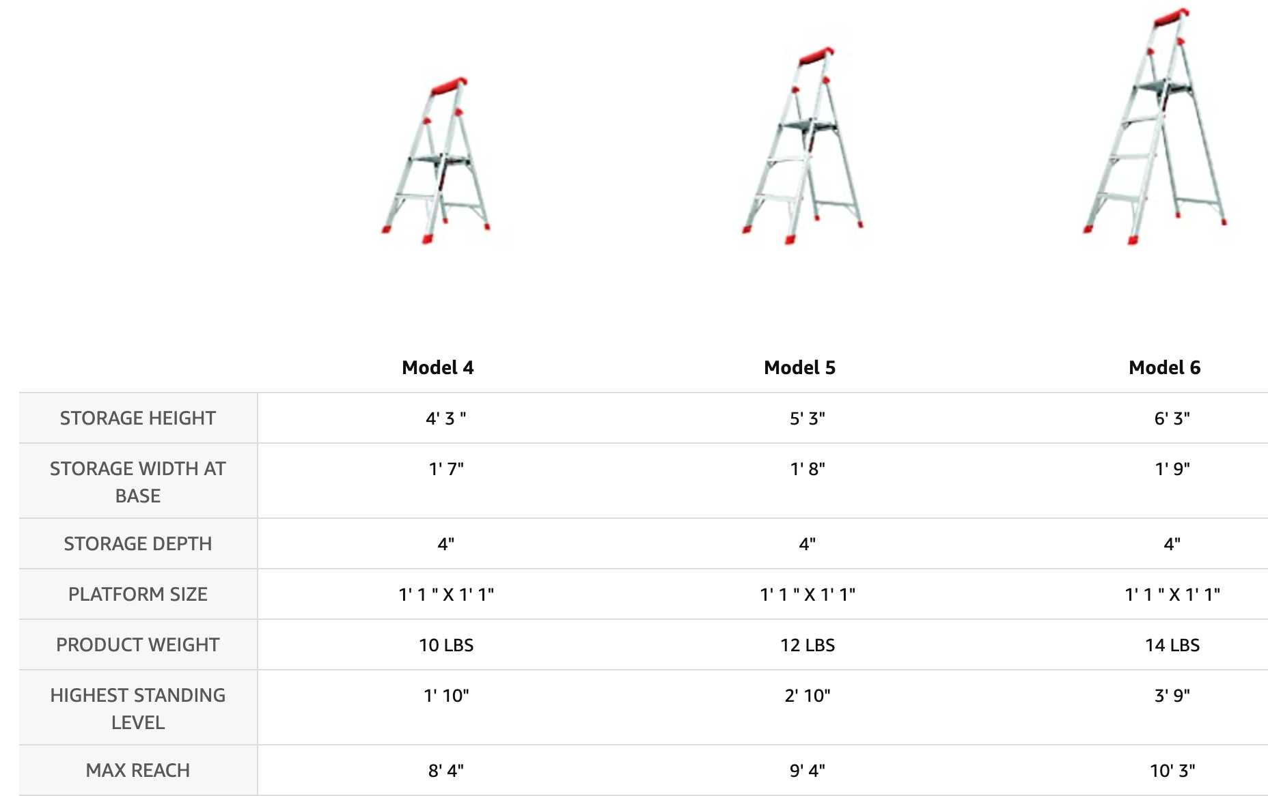Select the Model 6 heading
The width and height of the screenshot is (1268, 796).
click(x=1164, y=367)
